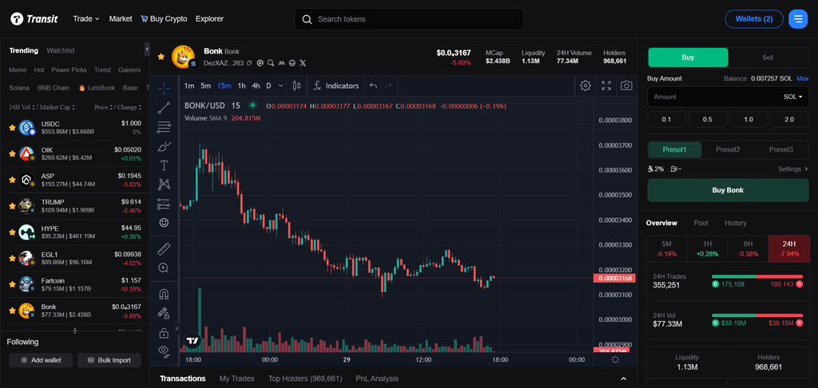Viewport: 818px width, 388px height.
Task: Collapse the Transactions panel chevron
Action: pyautogui.click(x=623, y=378)
